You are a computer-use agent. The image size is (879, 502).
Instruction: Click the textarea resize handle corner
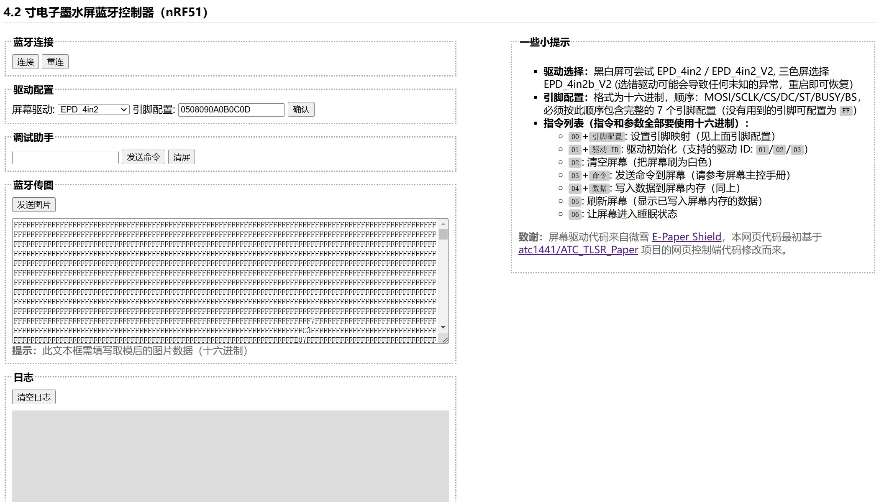coord(445,340)
